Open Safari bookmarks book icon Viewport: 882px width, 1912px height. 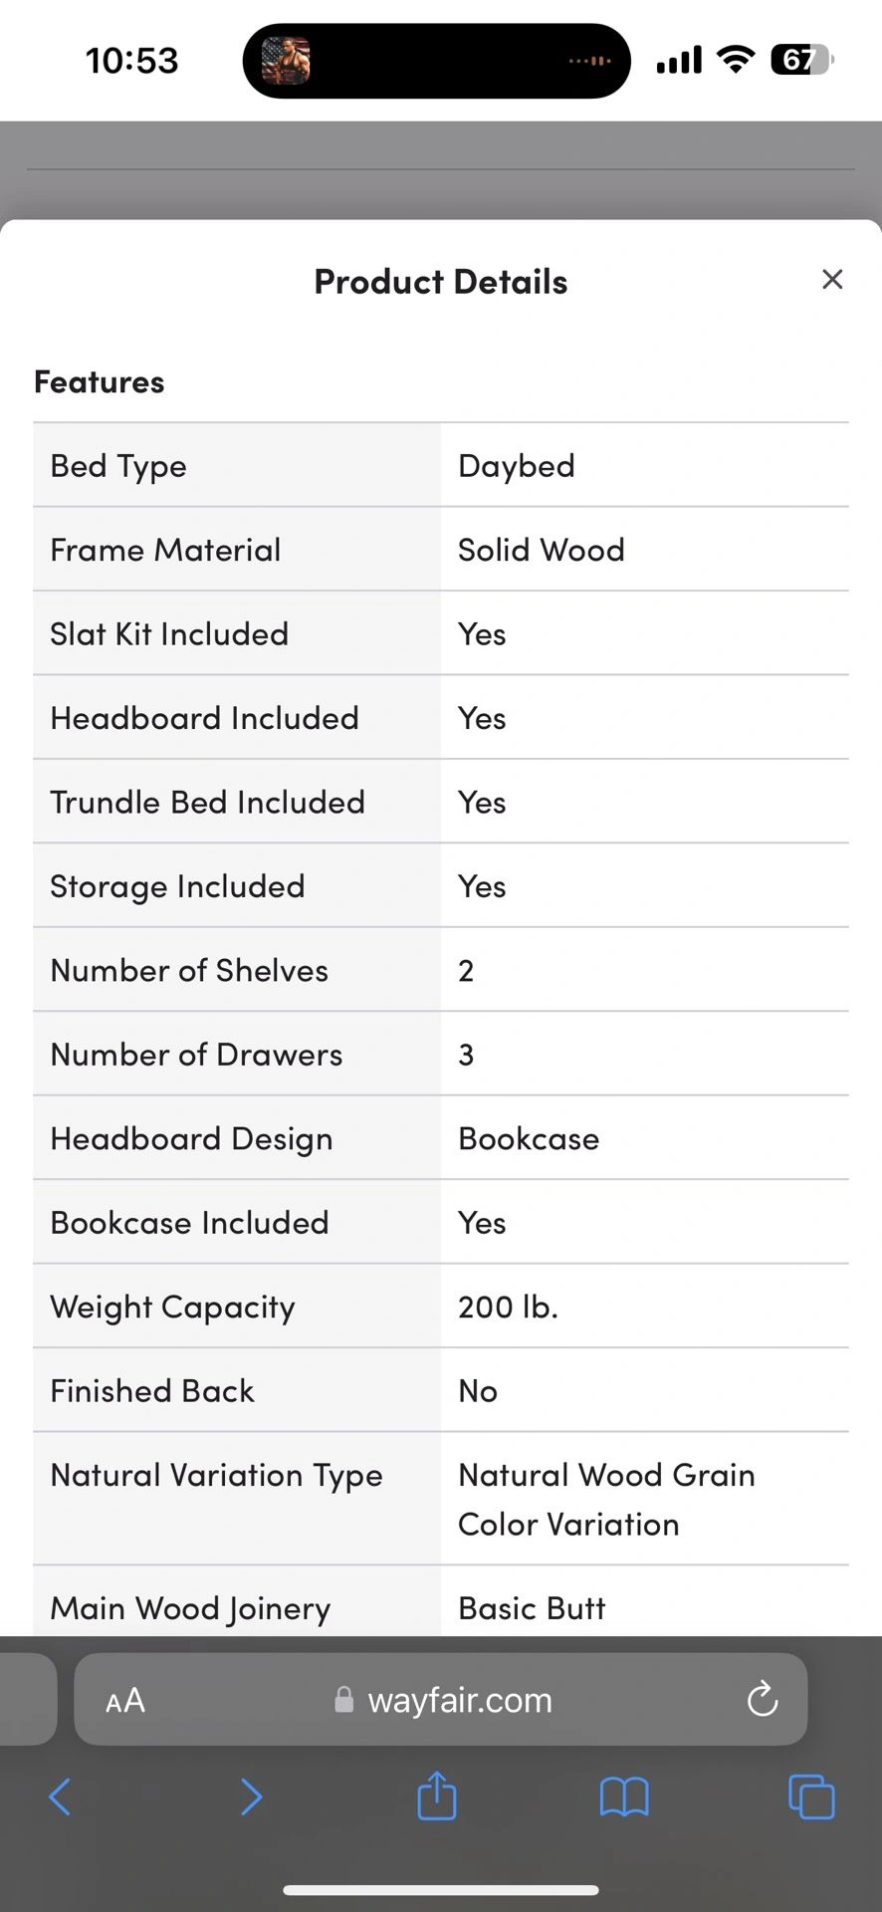(624, 1796)
